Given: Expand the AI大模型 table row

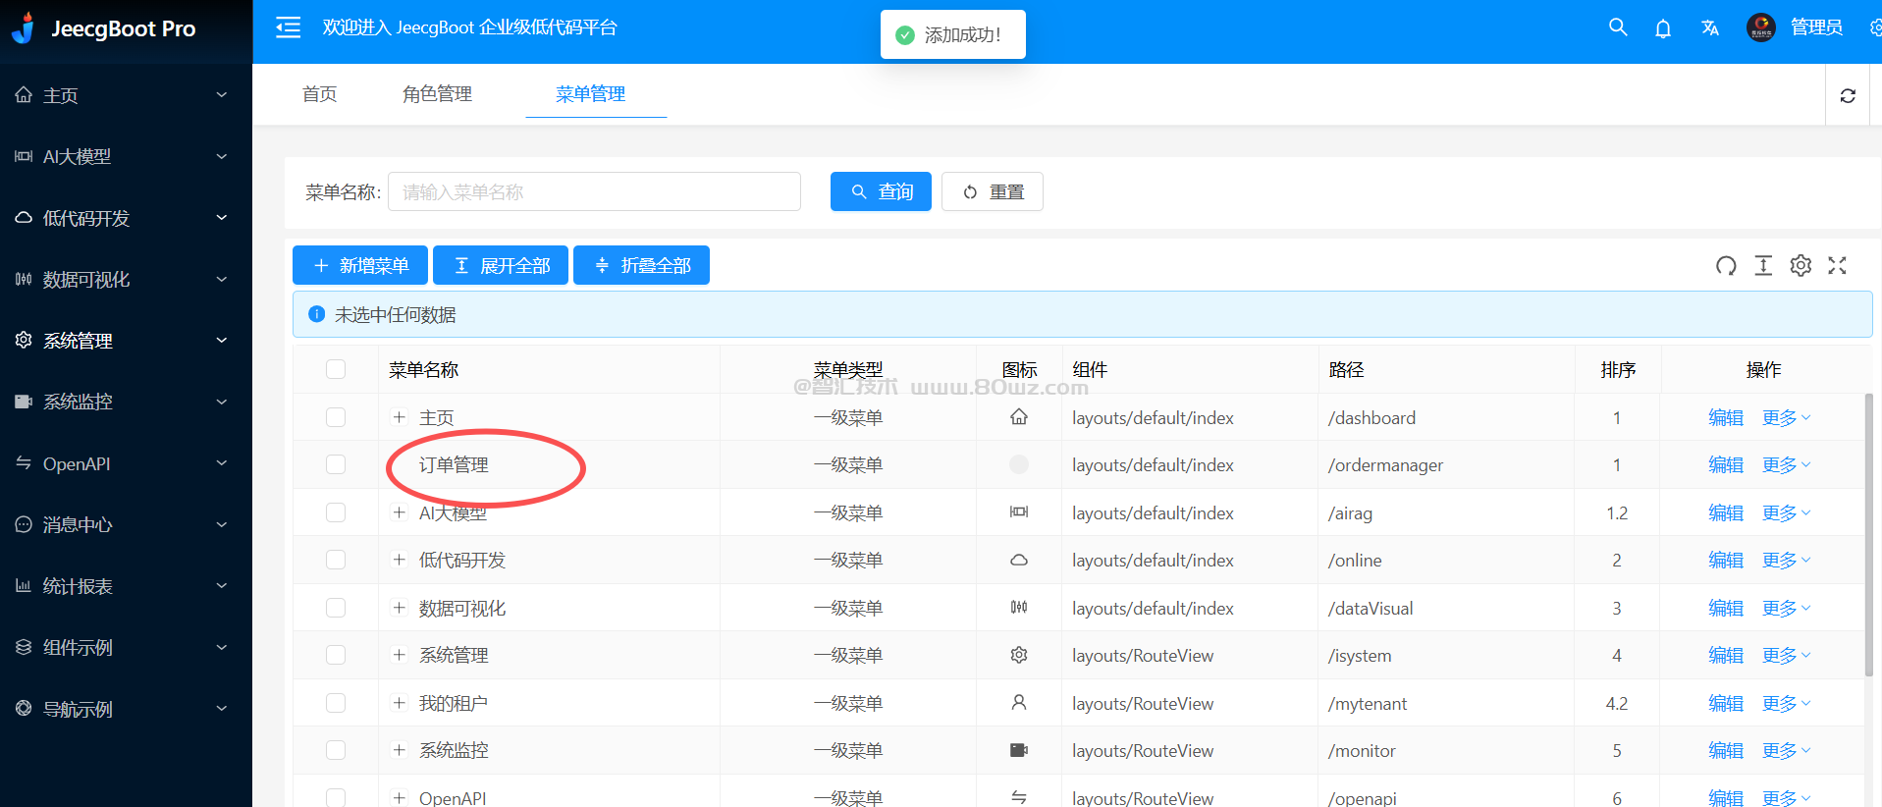Looking at the screenshot, I should pyautogui.click(x=400, y=512).
